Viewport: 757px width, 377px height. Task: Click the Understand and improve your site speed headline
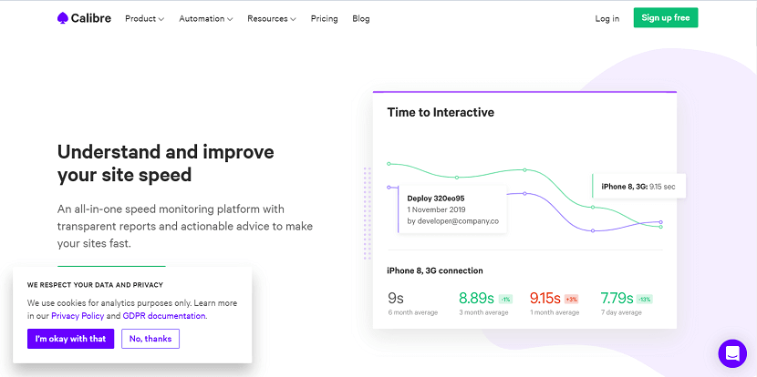coord(166,163)
